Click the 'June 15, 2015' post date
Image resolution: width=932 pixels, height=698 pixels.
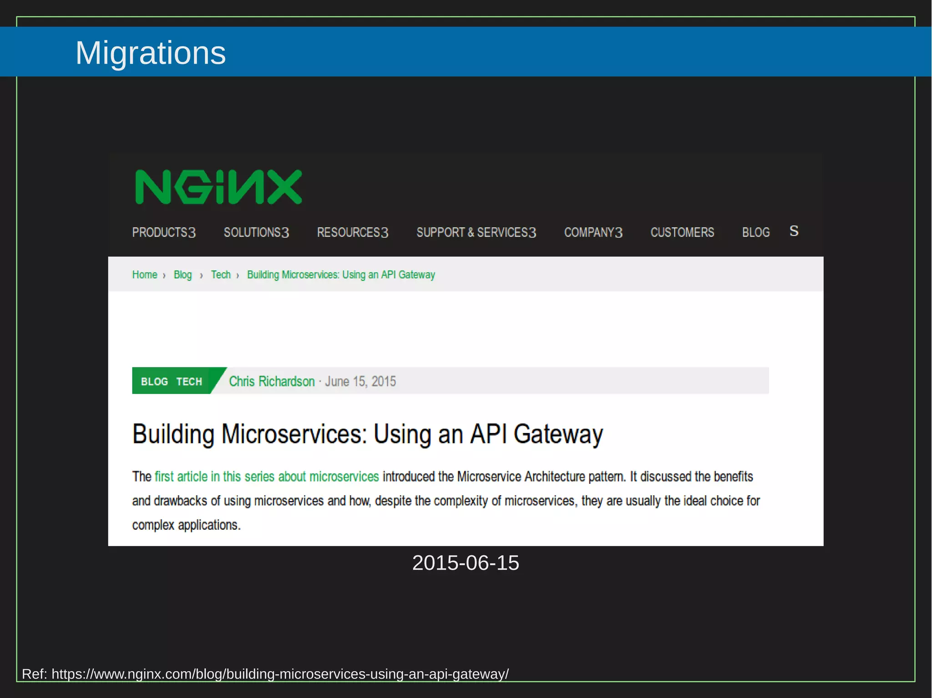(360, 381)
